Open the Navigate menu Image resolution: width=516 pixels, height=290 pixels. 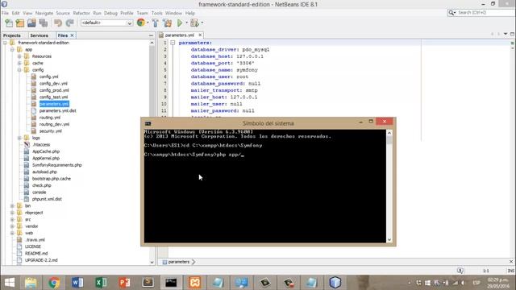(x=44, y=13)
